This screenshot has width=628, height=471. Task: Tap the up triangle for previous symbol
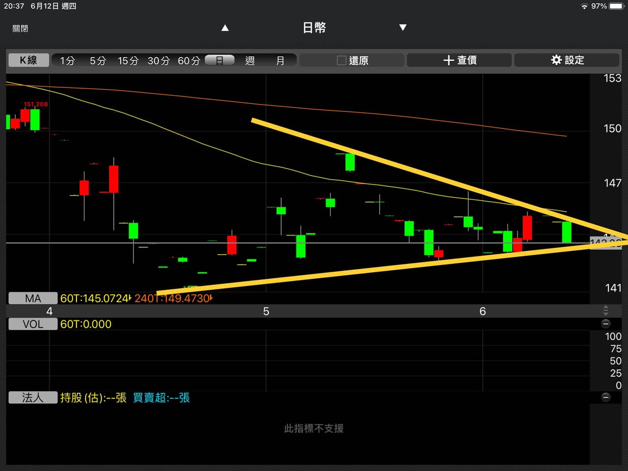pyautogui.click(x=225, y=28)
